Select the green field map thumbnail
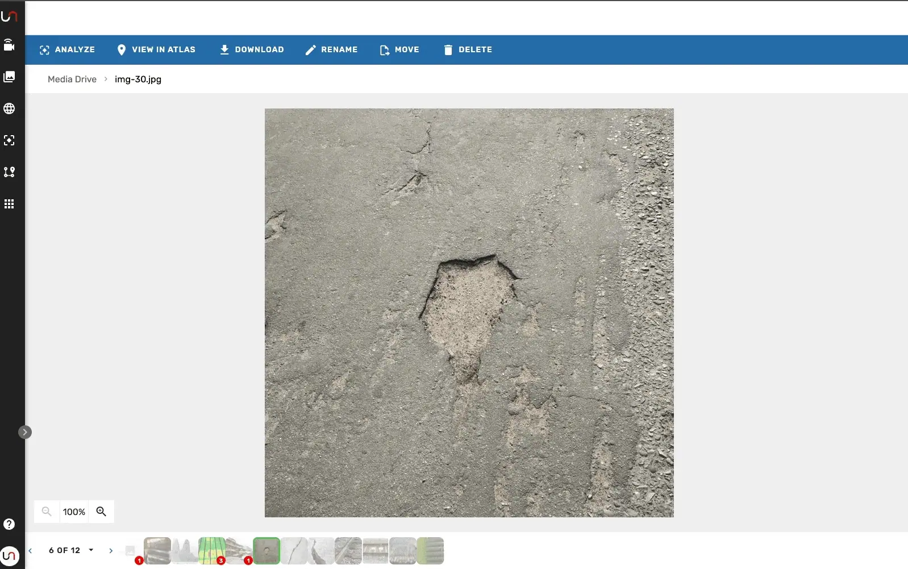This screenshot has width=908, height=569. [212, 551]
